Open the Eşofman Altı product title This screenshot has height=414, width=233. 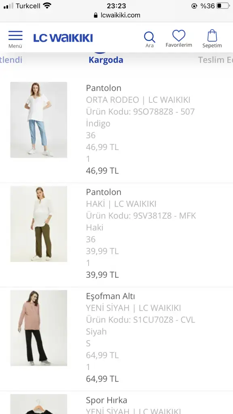[110, 296]
